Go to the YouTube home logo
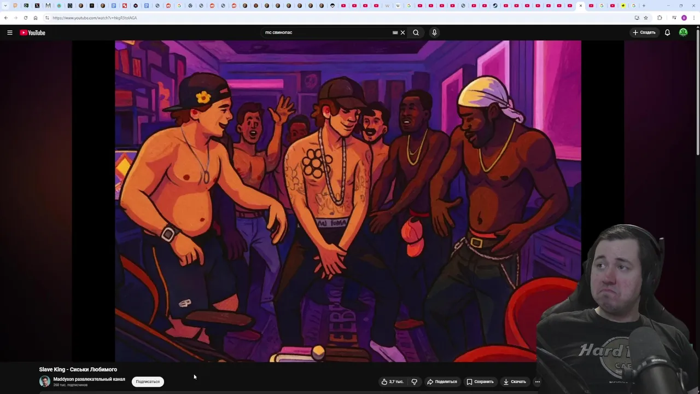 coord(32,32)
